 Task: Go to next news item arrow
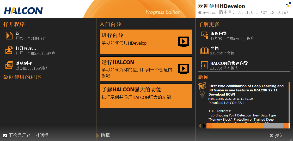point(204,125)
